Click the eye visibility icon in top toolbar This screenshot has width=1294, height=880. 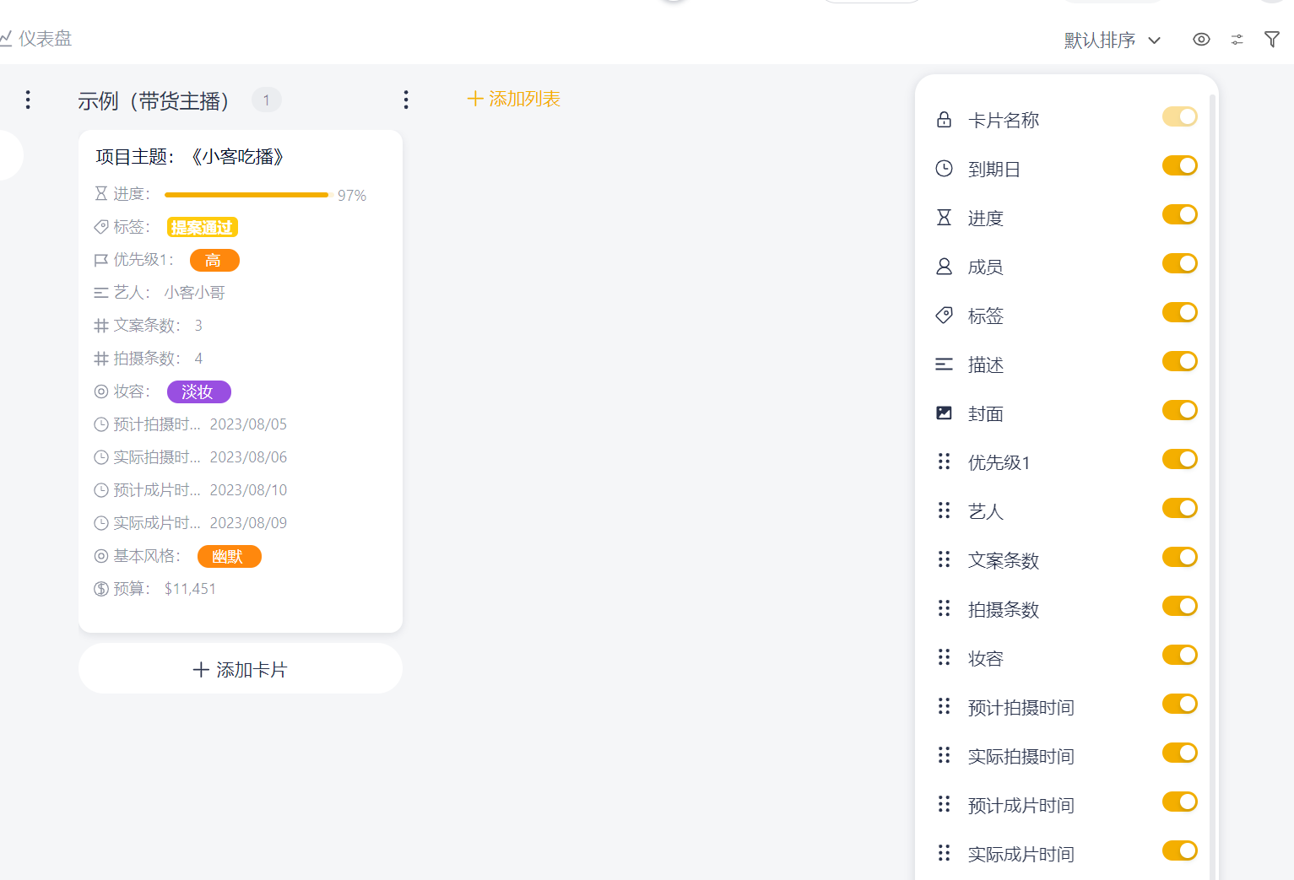coord(1201,40)
